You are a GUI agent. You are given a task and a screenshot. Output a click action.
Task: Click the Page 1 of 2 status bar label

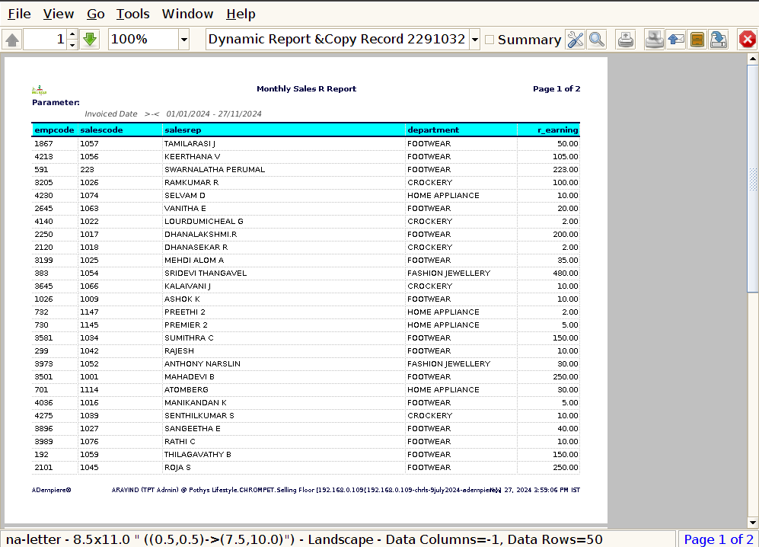[x=719, y=539]
